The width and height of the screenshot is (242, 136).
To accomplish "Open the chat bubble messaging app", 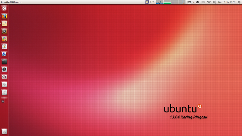I will point(4,85).
